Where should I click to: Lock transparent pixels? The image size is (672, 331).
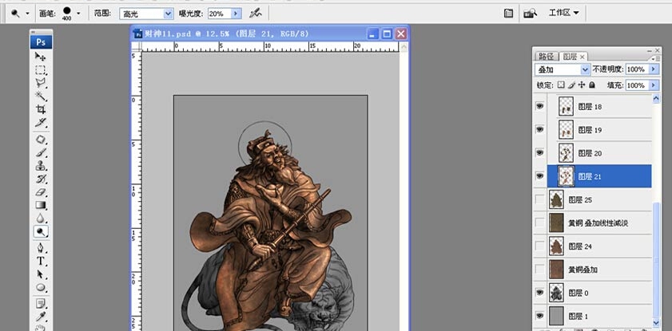[561, 85]
